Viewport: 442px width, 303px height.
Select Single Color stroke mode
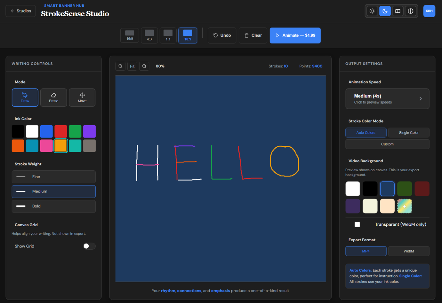(x=408, y=133)
